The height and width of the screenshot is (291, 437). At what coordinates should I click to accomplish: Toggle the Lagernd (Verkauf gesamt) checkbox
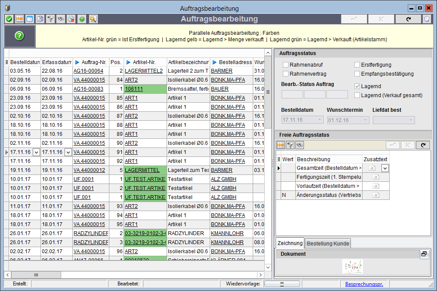(357, 95)
